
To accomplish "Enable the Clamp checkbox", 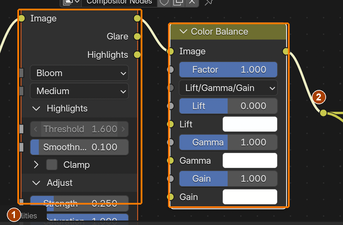I will 52,165.
